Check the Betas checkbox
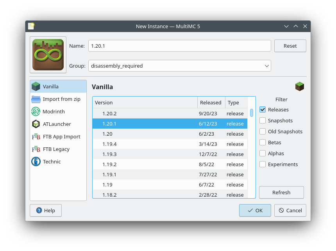Viewport: 336px width, 251px height. [263, 142]
